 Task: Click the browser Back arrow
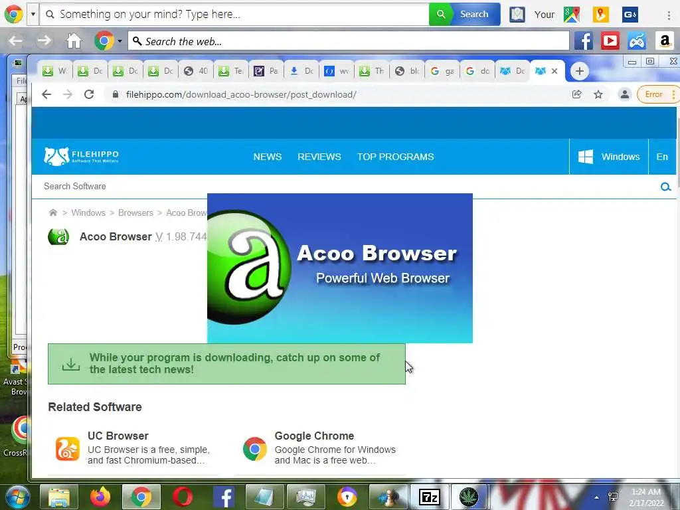tap(46, 94)
